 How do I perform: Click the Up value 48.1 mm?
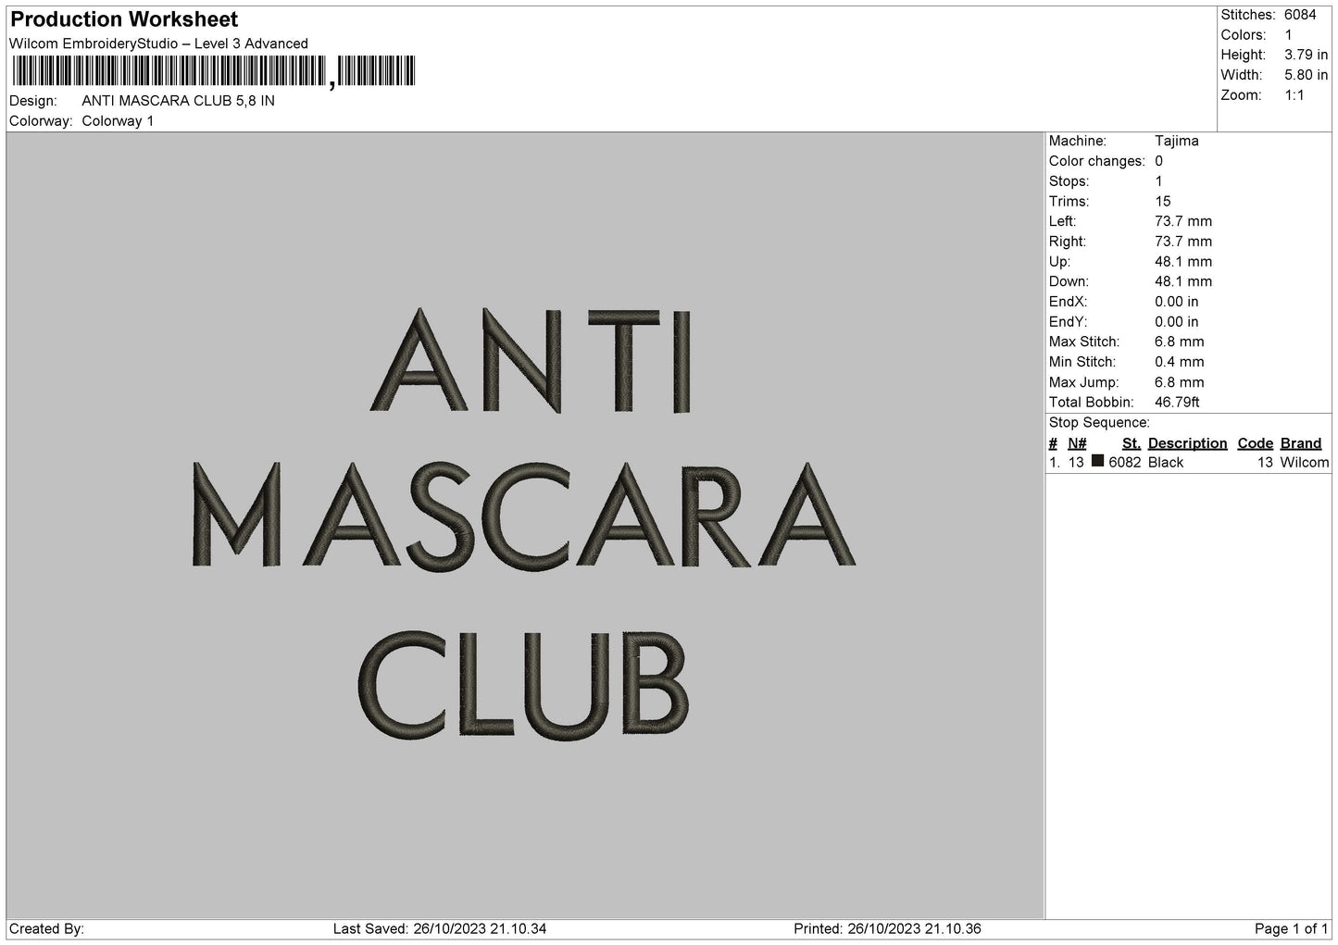tap(1183, 262)
